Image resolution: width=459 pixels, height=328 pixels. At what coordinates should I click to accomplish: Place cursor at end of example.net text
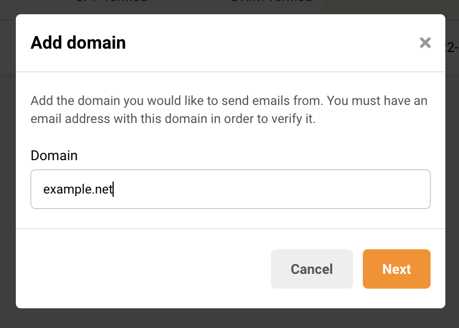113,190
